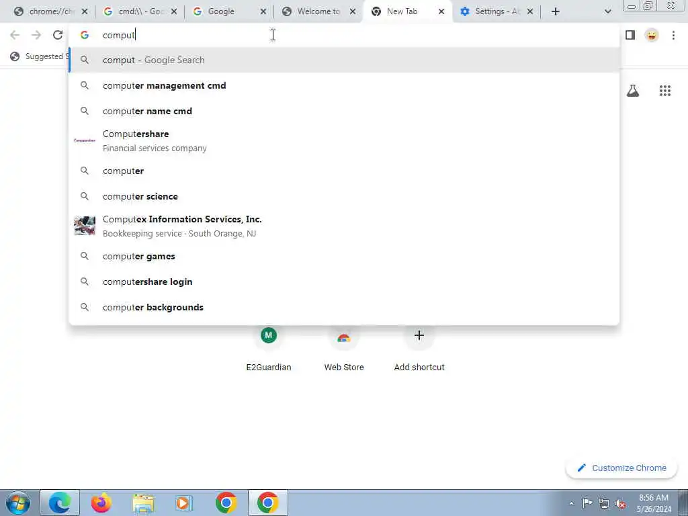Show hidden system tray icons
Viewport: 688px width, 516px height.
(x=571, y=503)
